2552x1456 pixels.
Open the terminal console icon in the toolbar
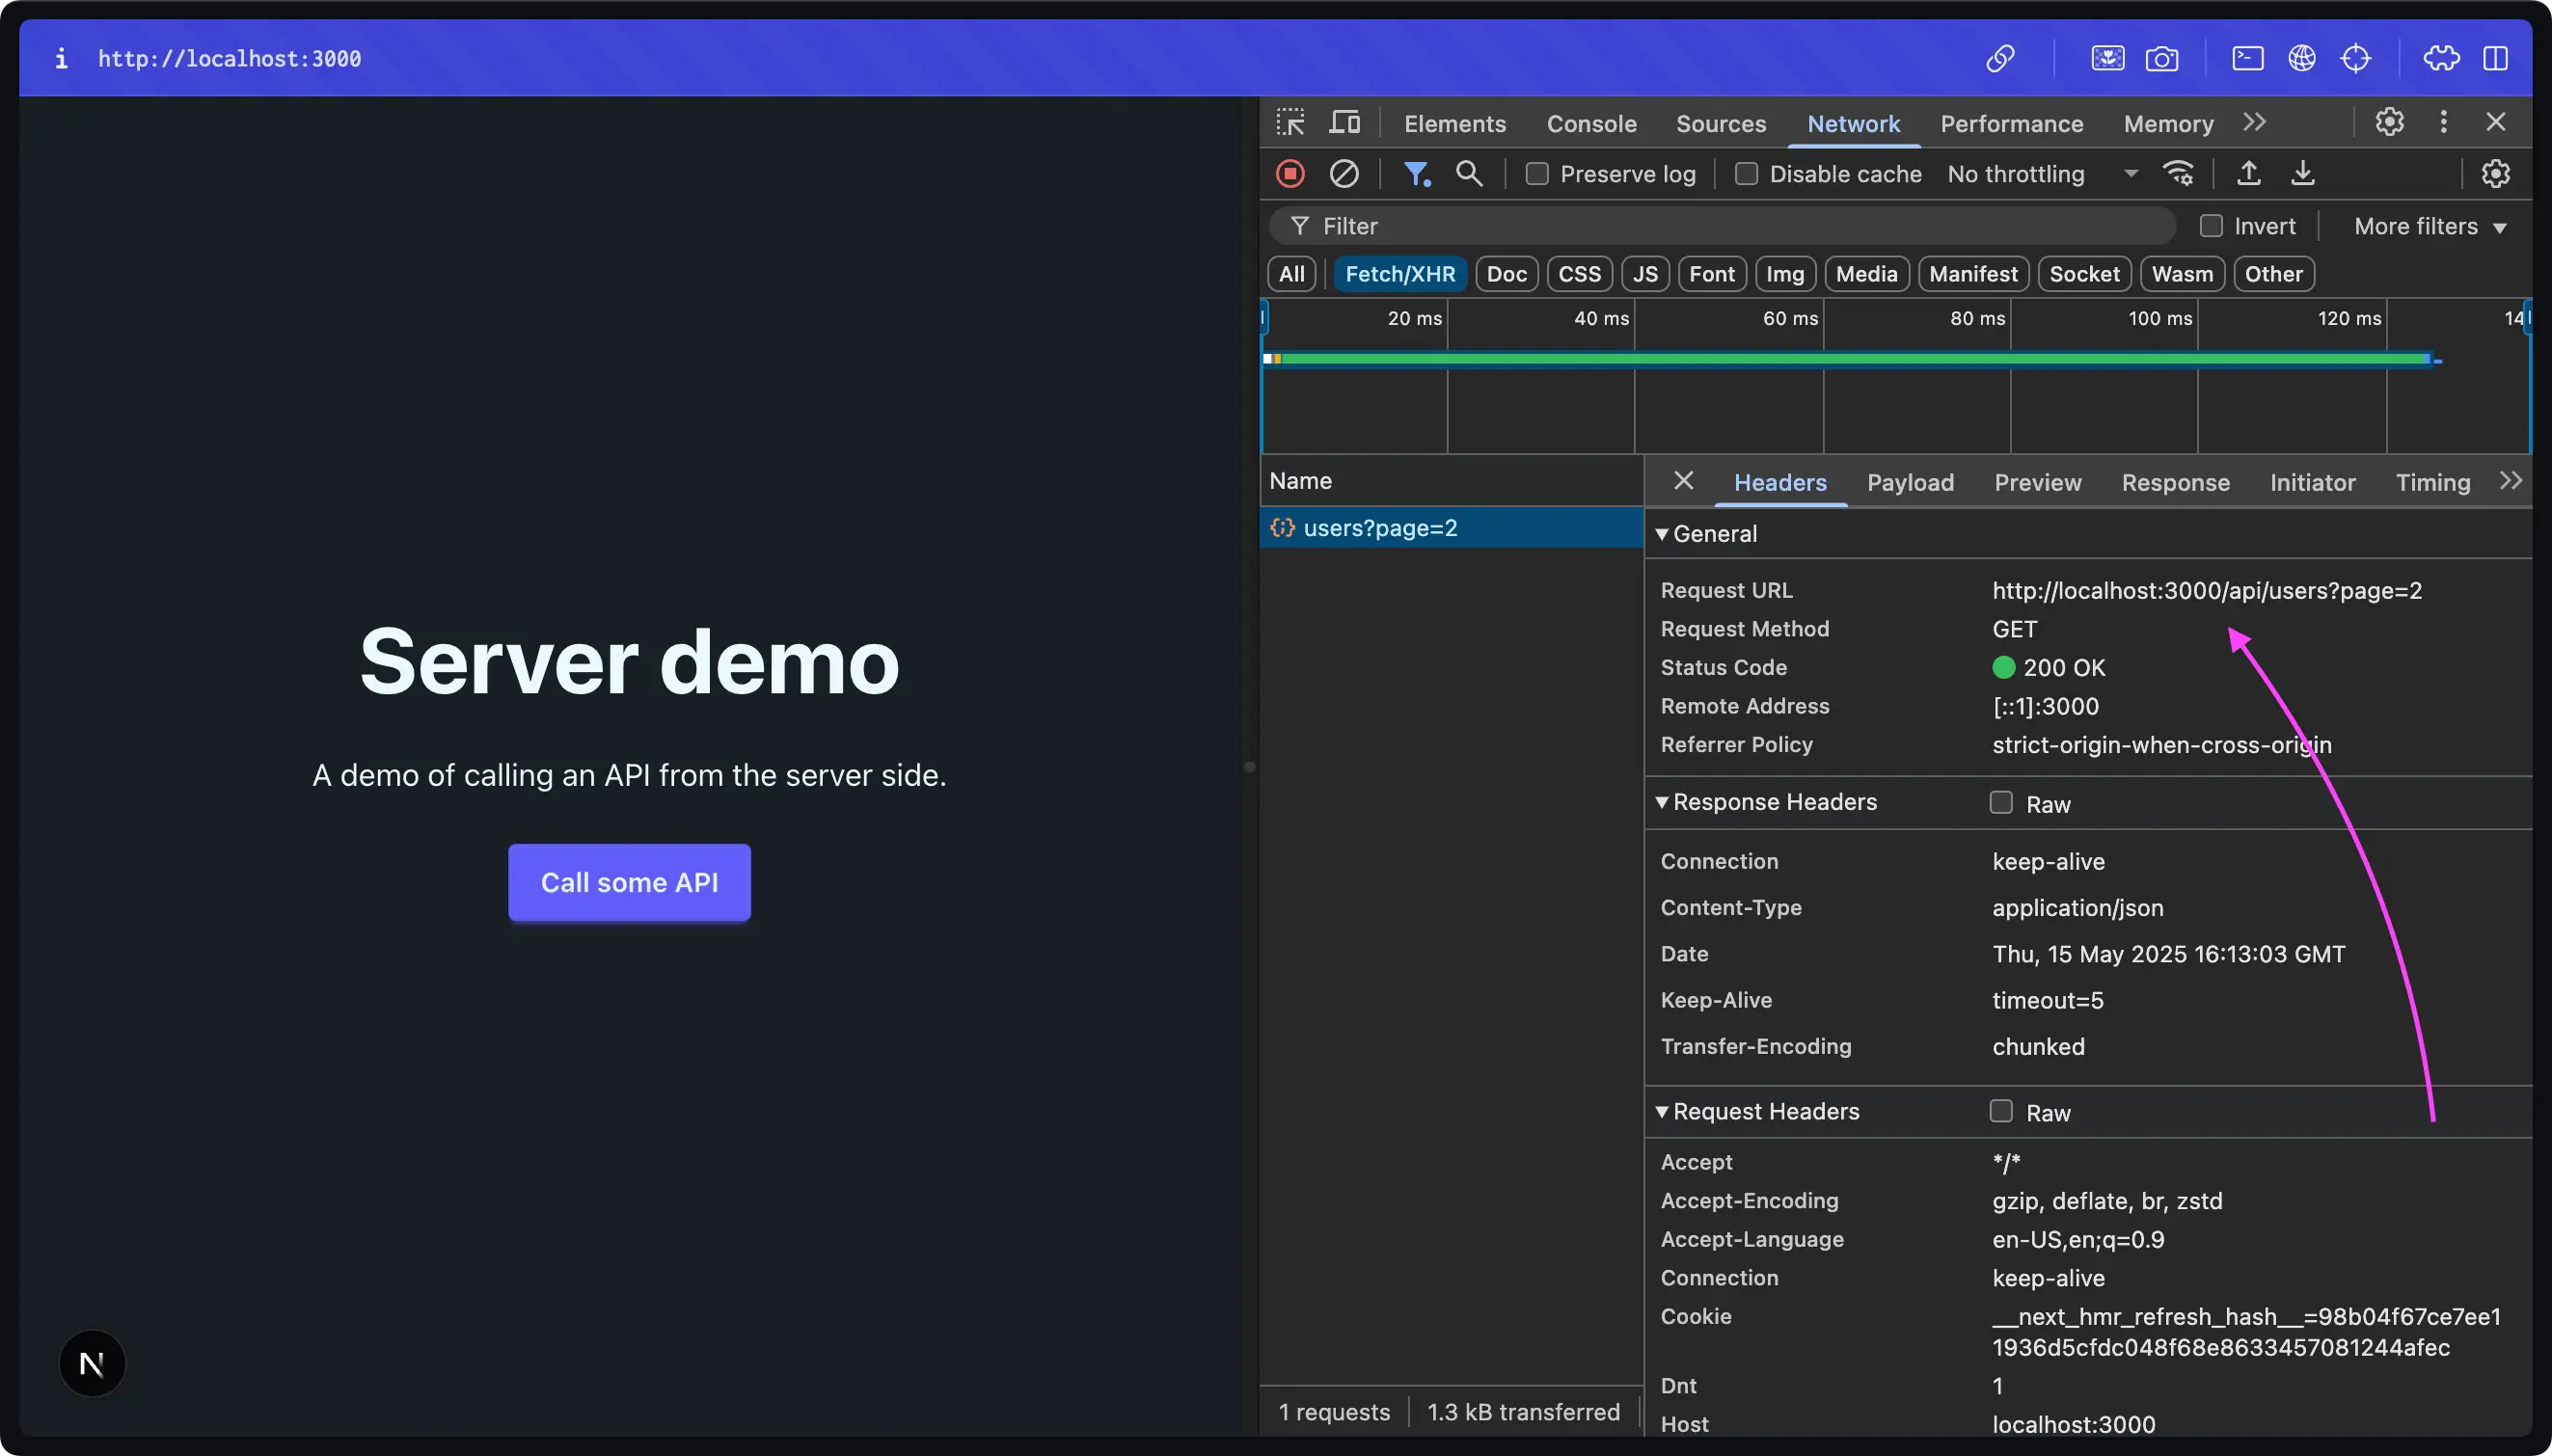pyautogui.click(x=2248, y=59)
